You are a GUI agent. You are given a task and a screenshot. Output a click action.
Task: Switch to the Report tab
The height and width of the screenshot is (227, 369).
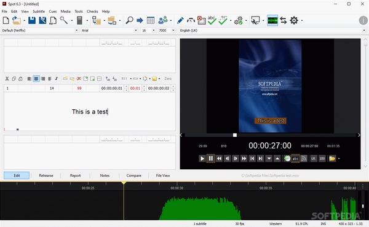pos(75,175)
